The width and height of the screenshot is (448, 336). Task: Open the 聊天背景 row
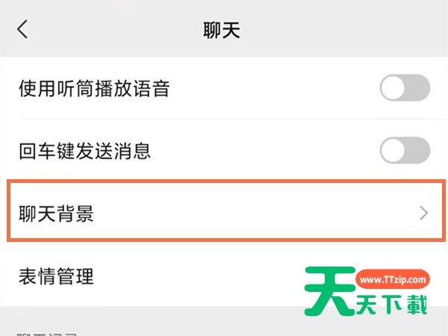224,214
